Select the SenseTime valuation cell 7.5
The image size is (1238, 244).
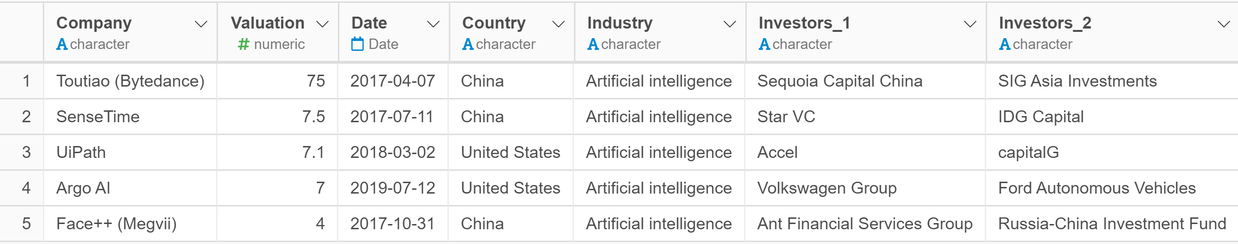[x=277, y=117]
